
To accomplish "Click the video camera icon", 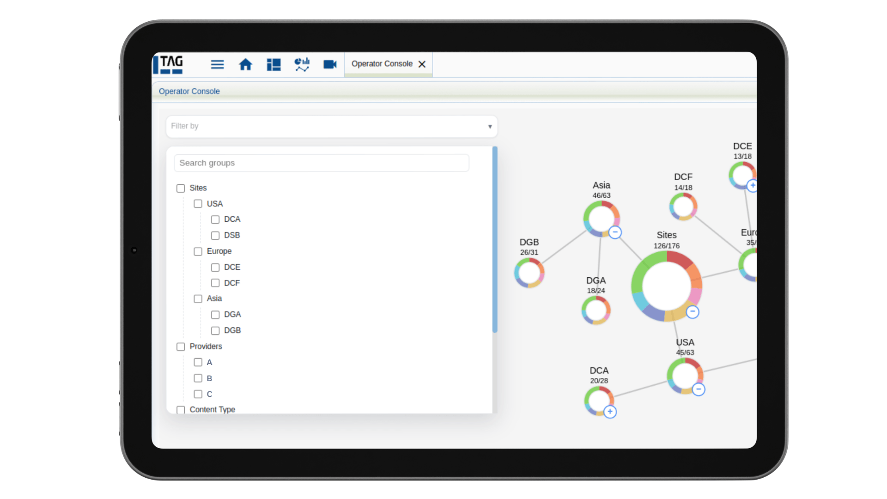I will click(x=330, y=65).
